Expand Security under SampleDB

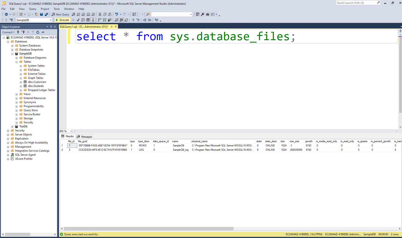click(x=17, y=122)
